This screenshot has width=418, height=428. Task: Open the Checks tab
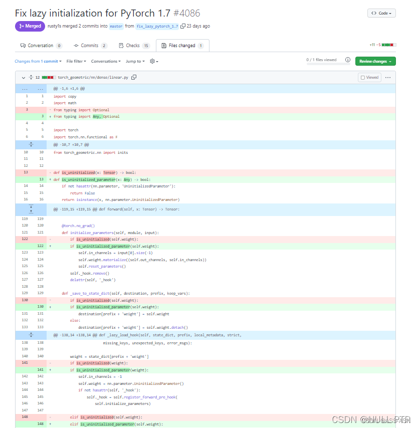(x=133, y=45)
